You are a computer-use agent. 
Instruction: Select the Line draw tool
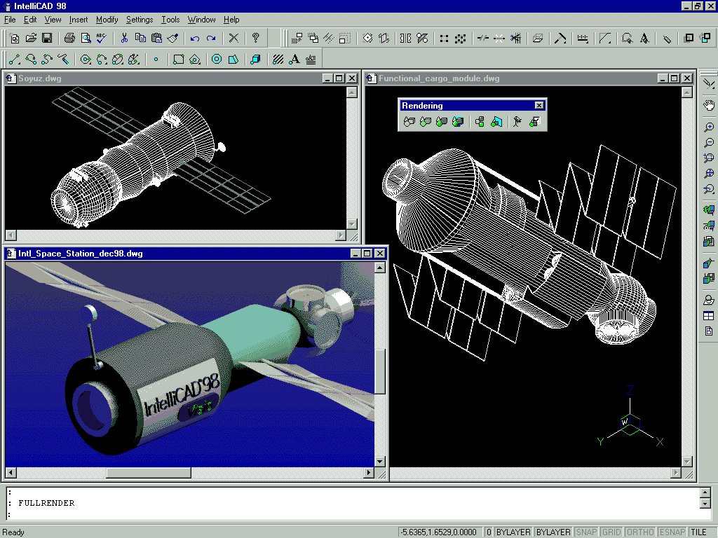point(14,60)
